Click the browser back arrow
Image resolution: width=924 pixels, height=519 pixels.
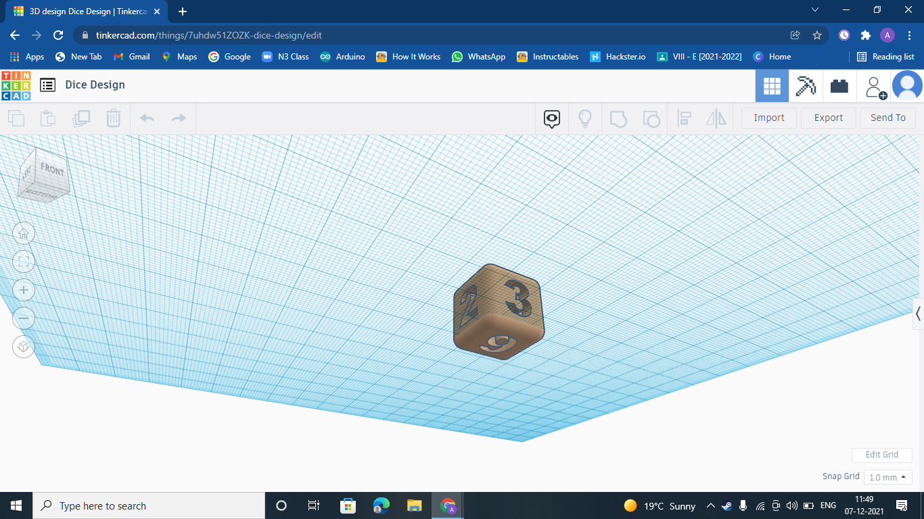click(x=15, y=35)
